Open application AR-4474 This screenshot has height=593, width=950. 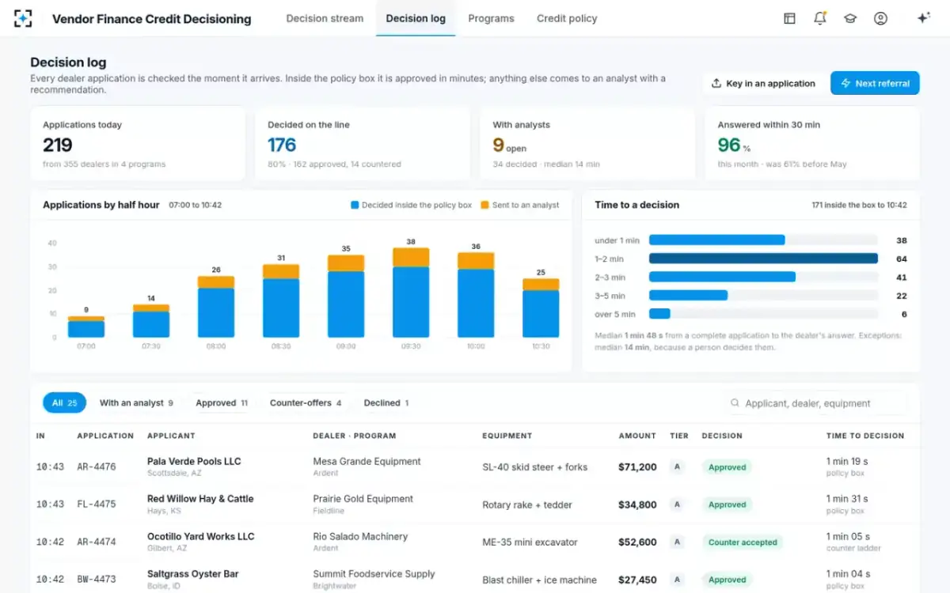tap(97, 542)
